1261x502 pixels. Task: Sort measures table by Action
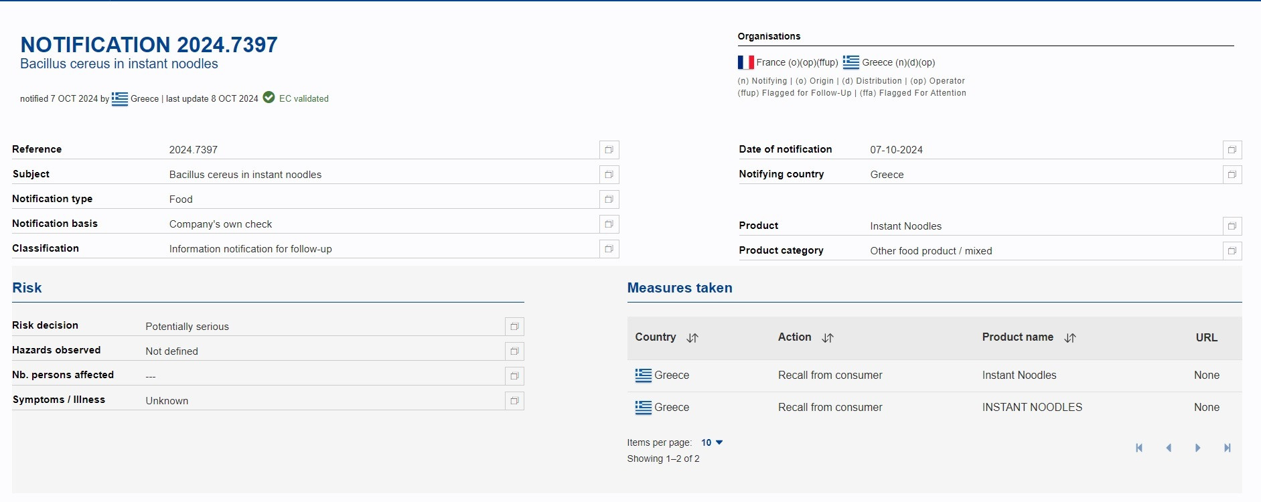(828, 338)
